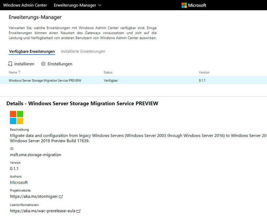Screen dimensions: 267x218
Task: Switch to Installierte Erweiterungen tab
Action: point(83,51)
